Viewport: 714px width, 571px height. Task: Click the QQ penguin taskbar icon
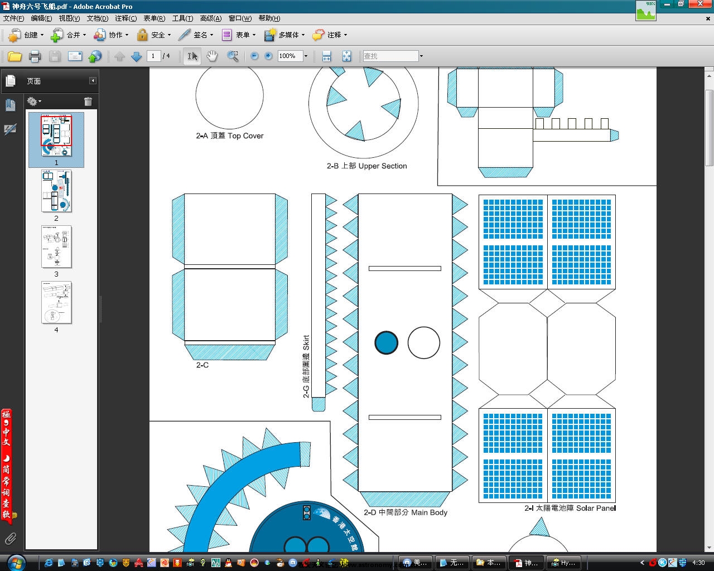point(229,563)
